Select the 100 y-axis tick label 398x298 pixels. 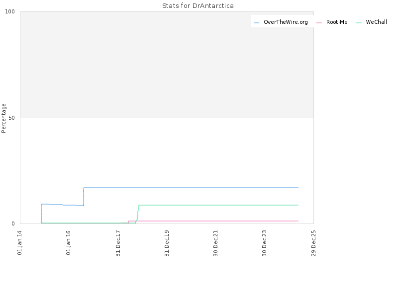pos(10,11)
